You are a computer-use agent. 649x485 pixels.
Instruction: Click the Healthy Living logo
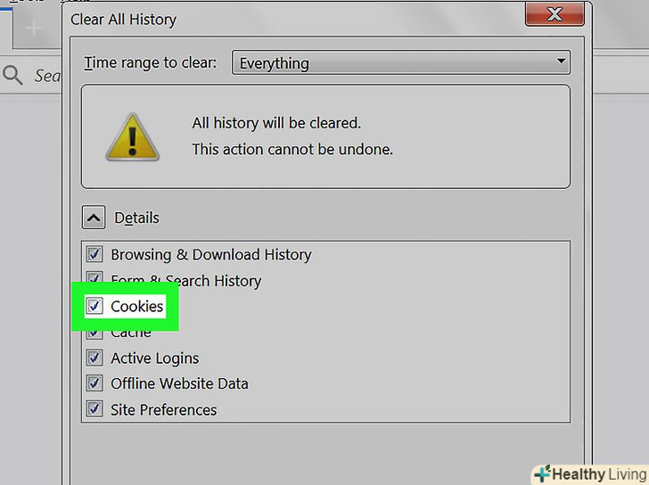591,474
